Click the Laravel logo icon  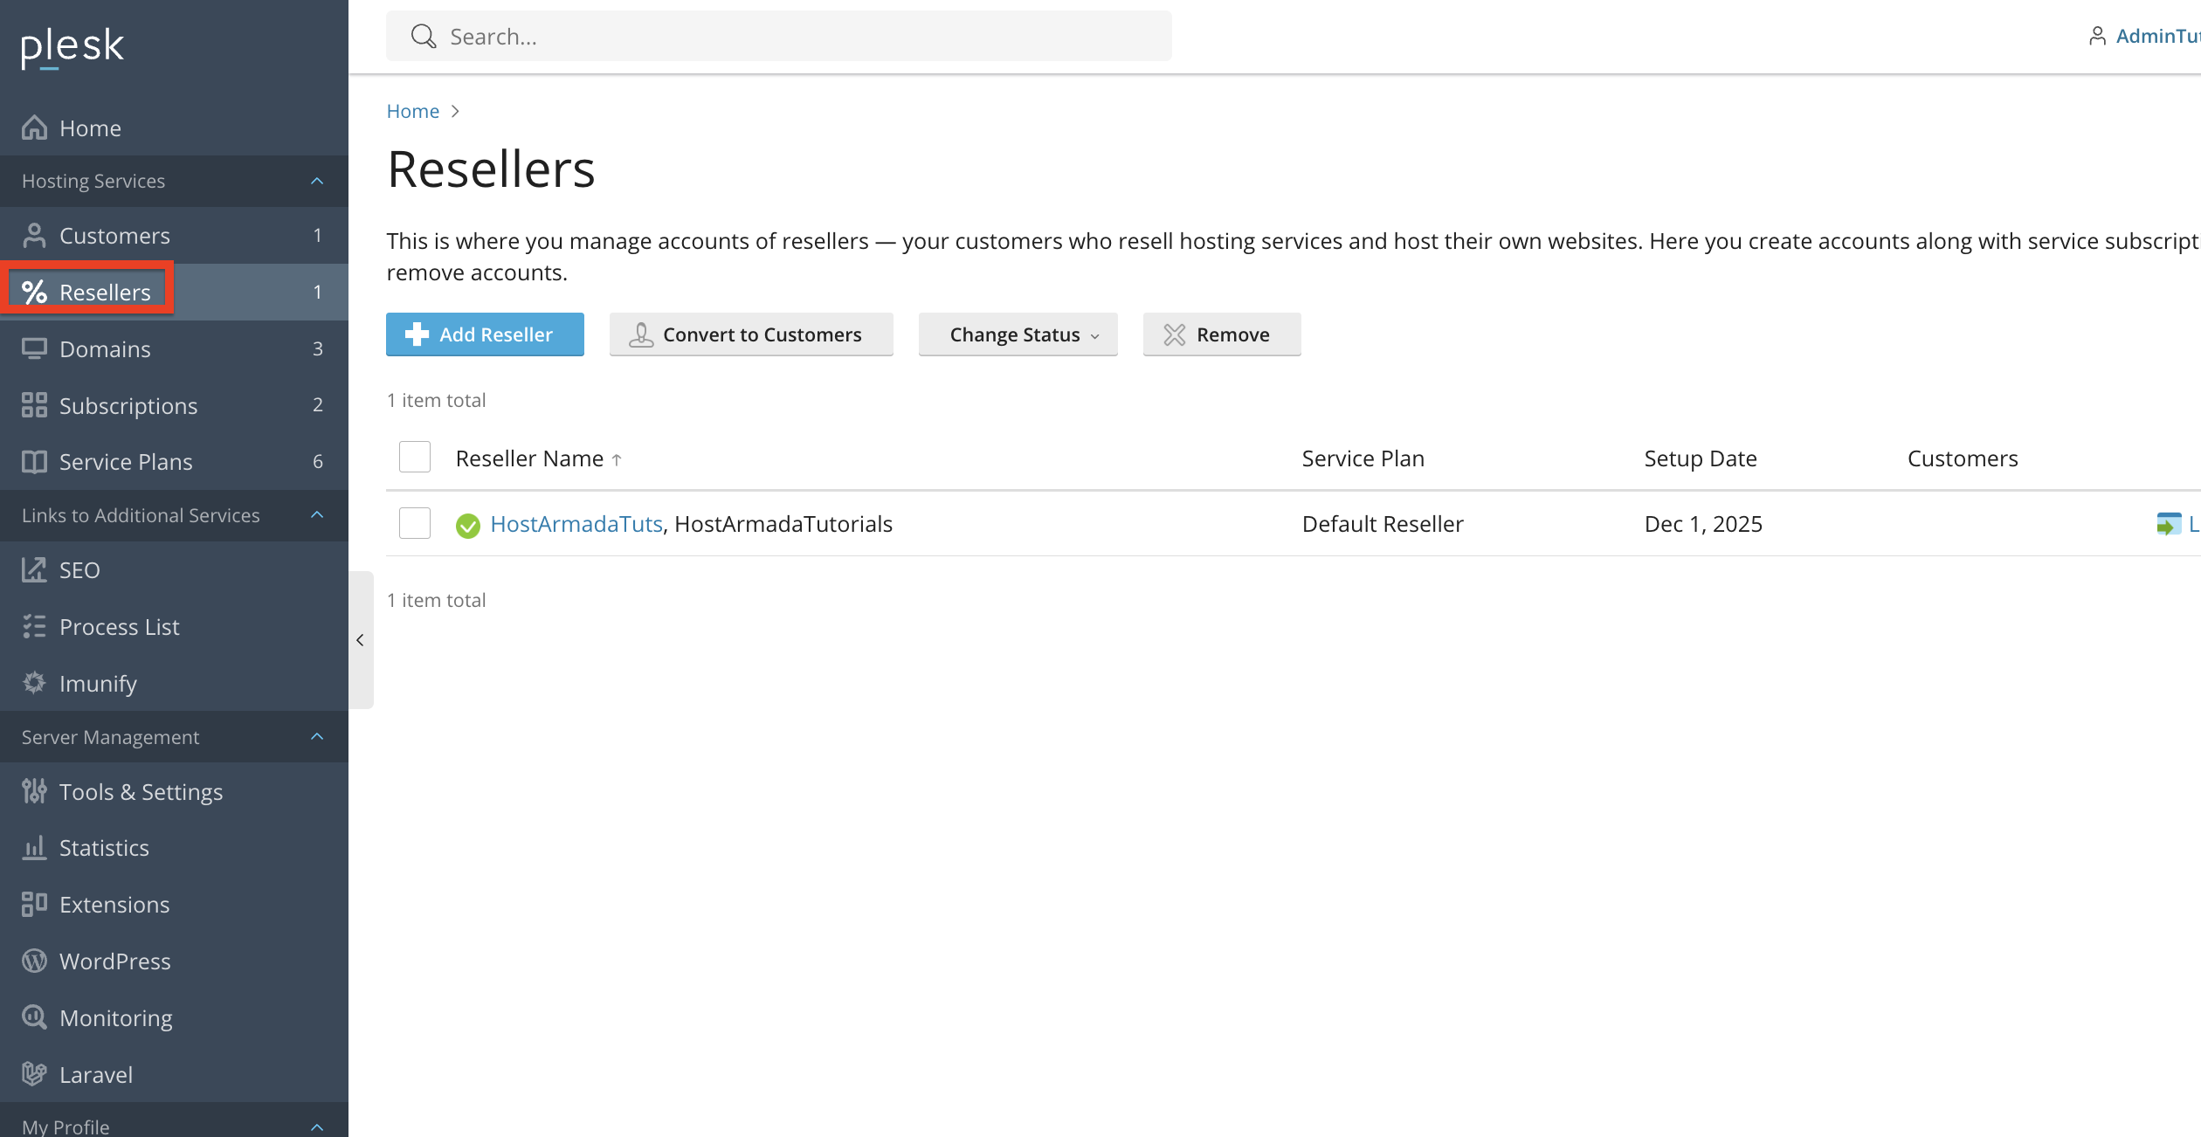[34, 1074]
